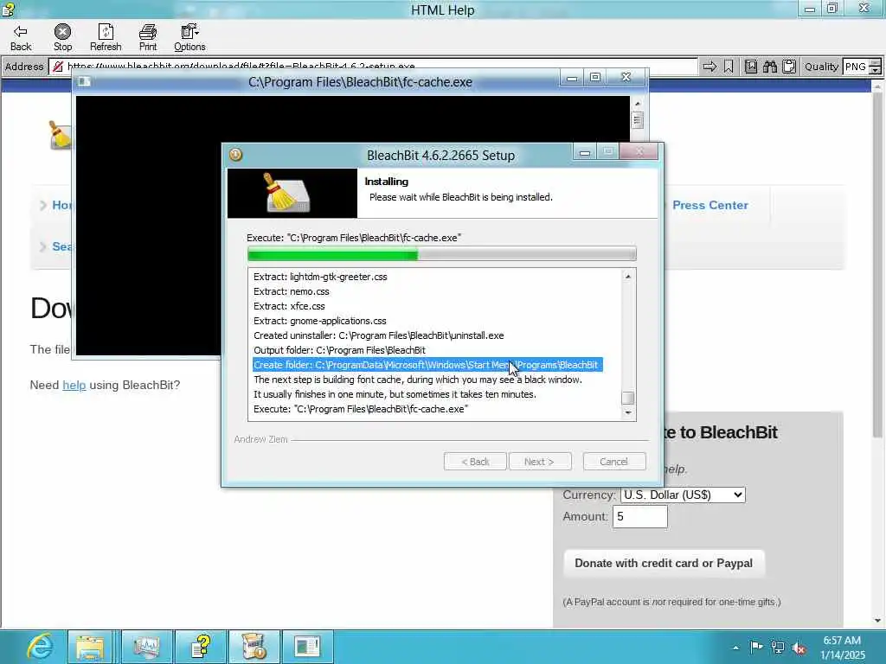Click the BleachBit broom logo in installer
This screenshot has width=886, height=664.
pos(286,193)
